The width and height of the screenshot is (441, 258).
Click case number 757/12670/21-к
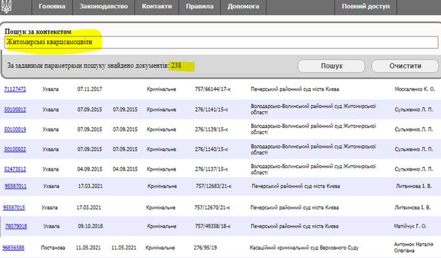[x=212, y=208]
